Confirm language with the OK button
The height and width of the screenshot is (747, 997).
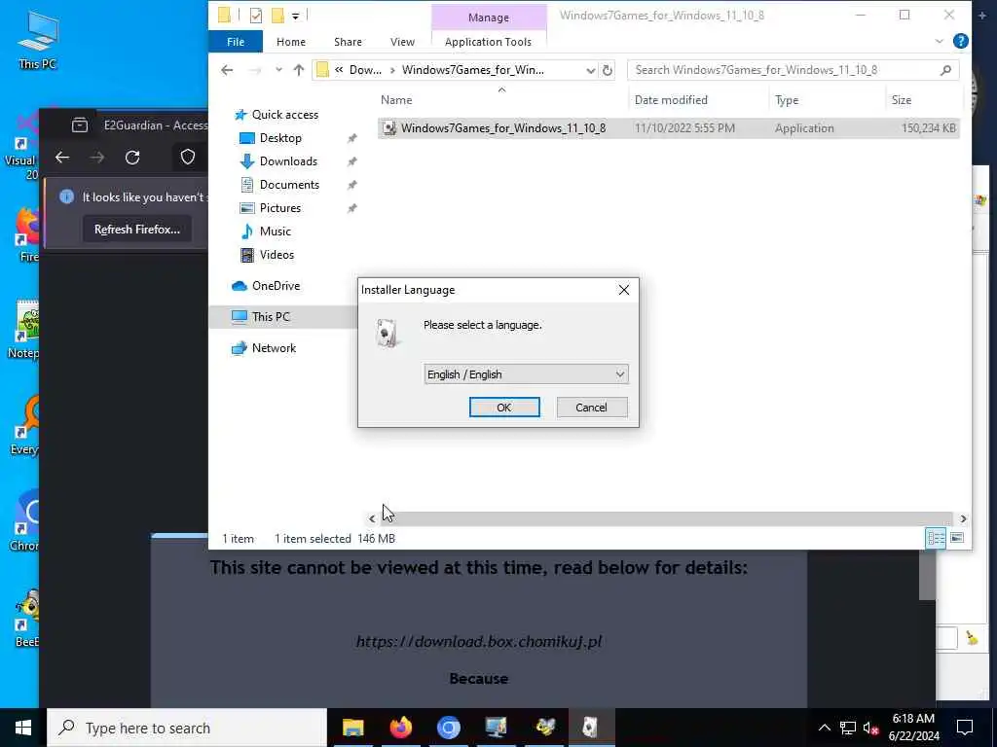pos(504,408)
